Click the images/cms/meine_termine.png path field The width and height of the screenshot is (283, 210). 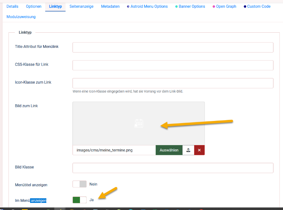[114, 150]
